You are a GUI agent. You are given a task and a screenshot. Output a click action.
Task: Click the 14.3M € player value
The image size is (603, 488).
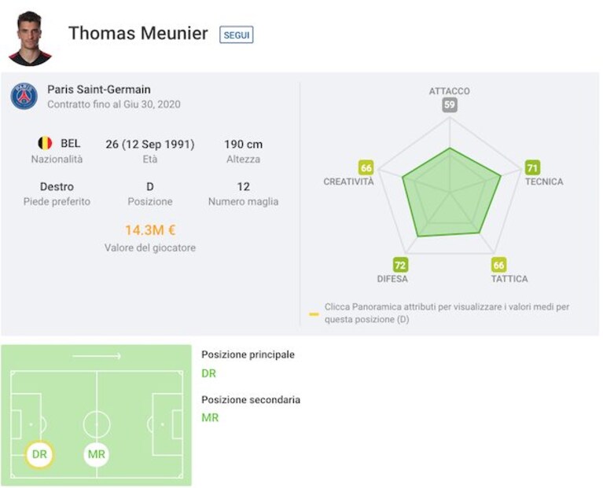[150, 230]
